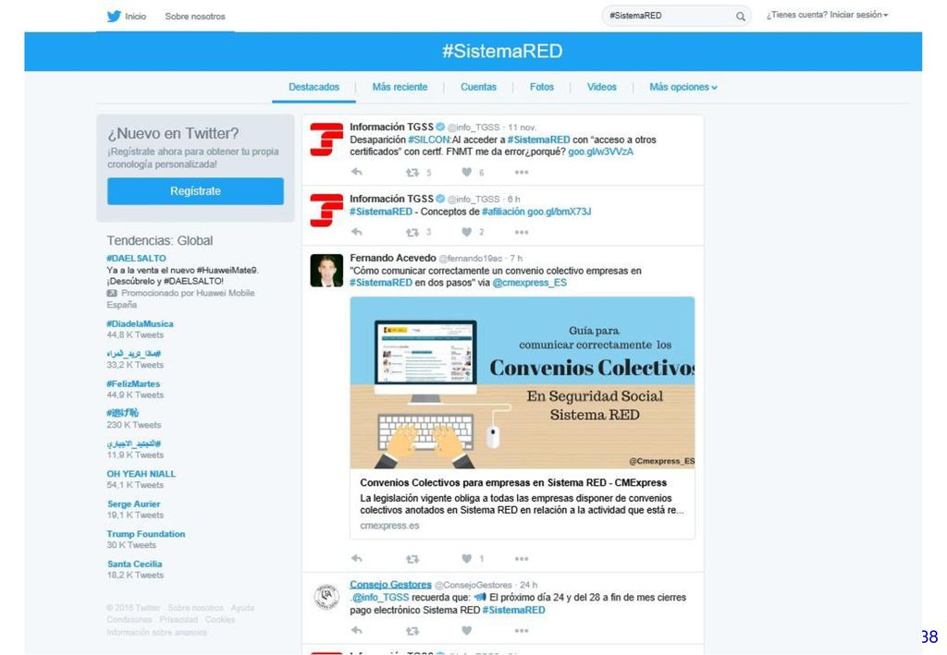This screenshot has height=655, width=947.
Task: Reply to the Consejo Gestores tweet
Action: click(357, 630)
